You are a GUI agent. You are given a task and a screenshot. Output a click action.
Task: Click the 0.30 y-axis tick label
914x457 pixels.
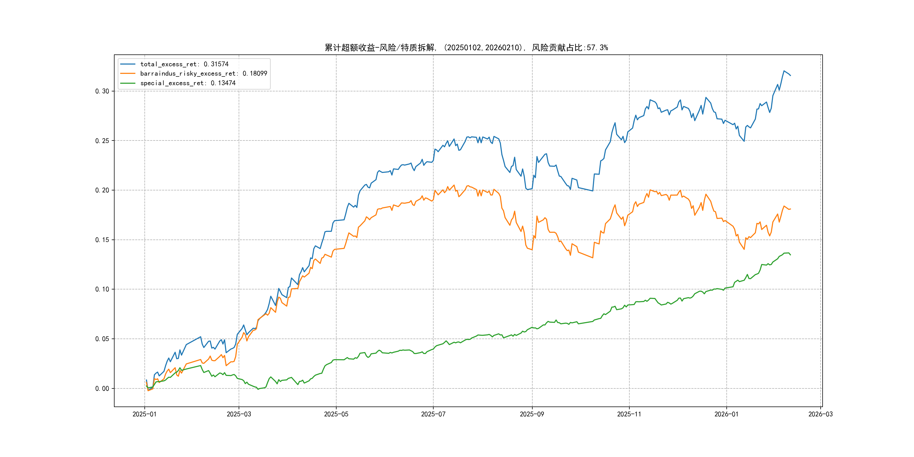click(102, 91)
